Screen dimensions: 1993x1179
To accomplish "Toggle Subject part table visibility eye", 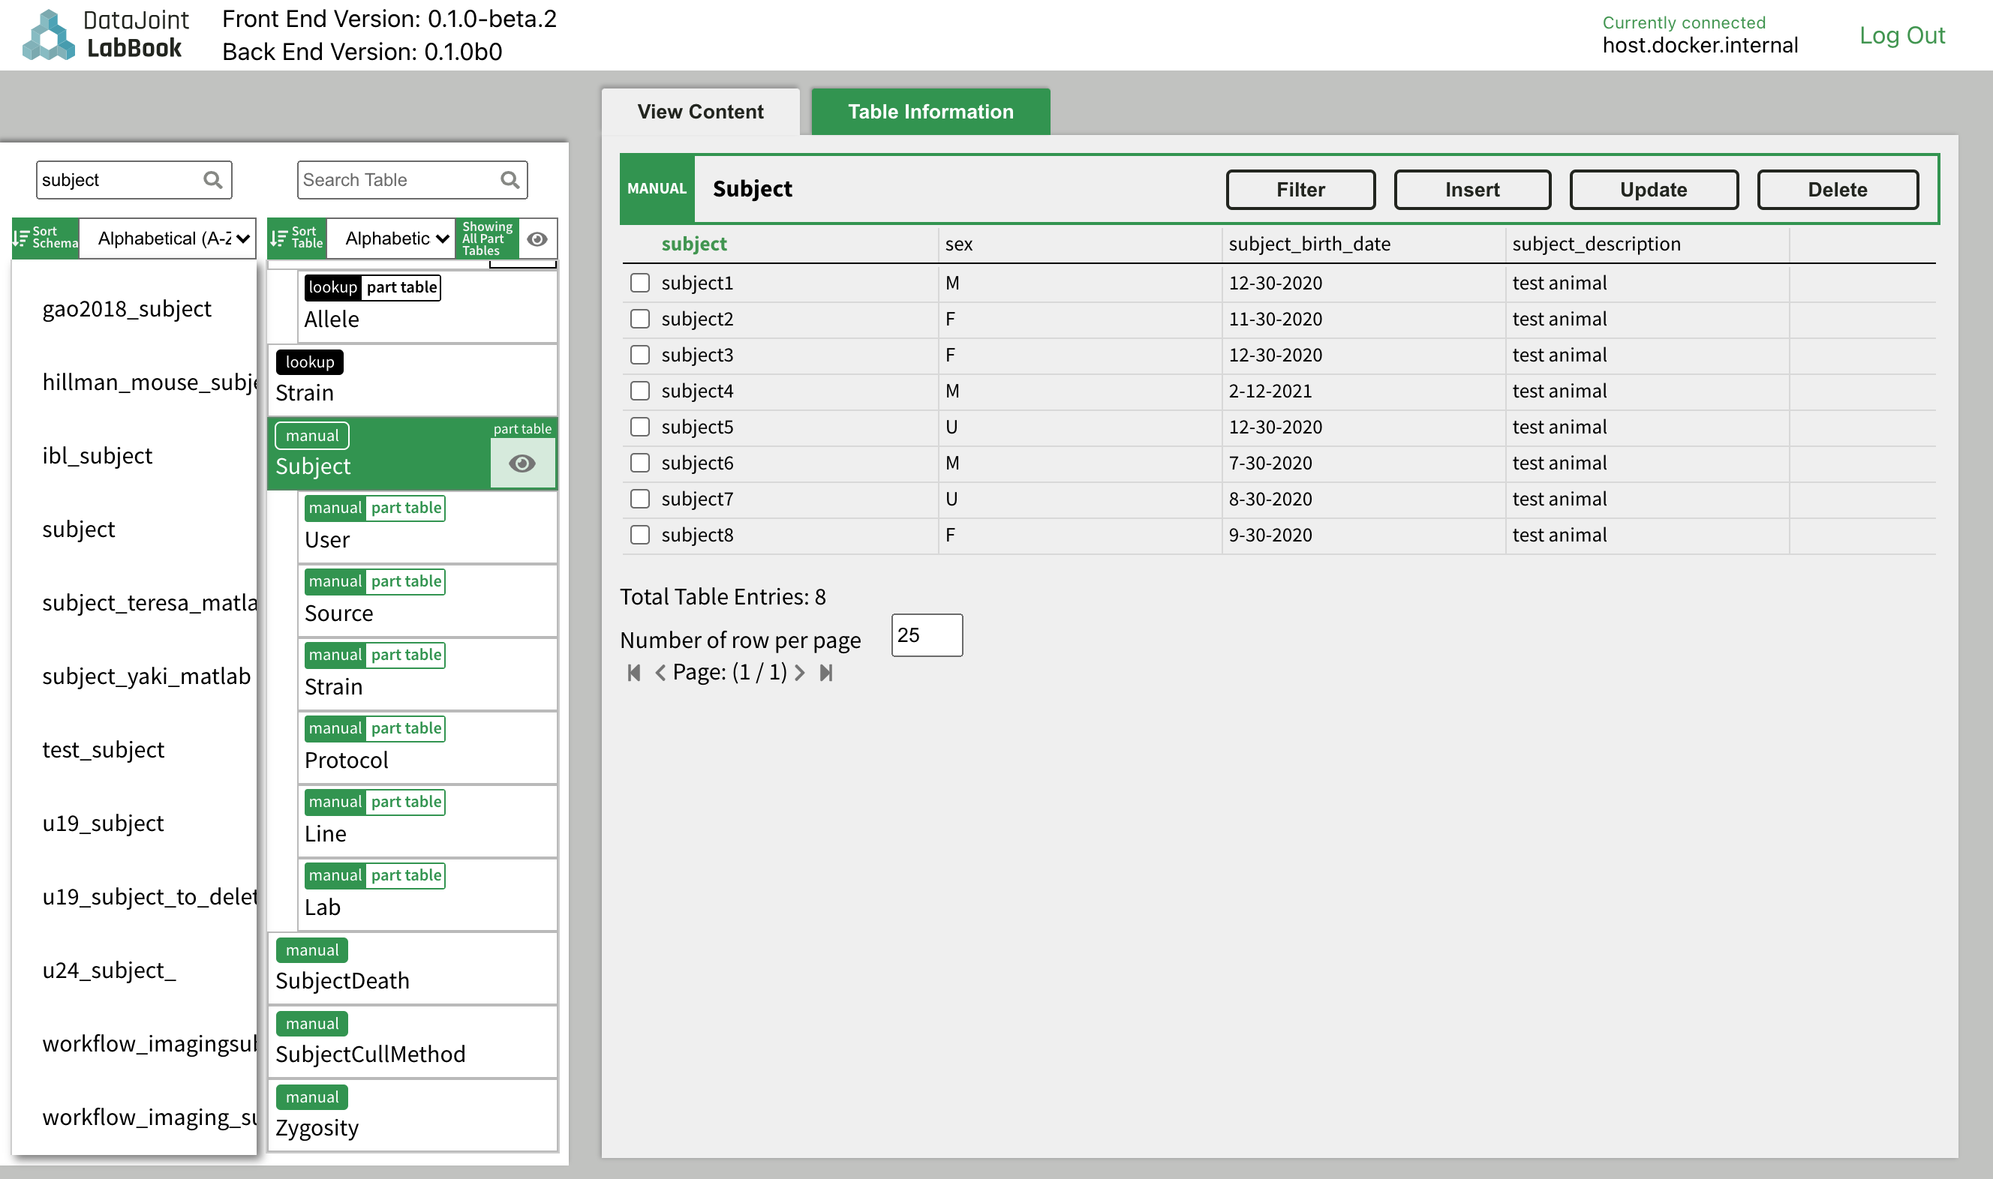I will tap(522, 464).
